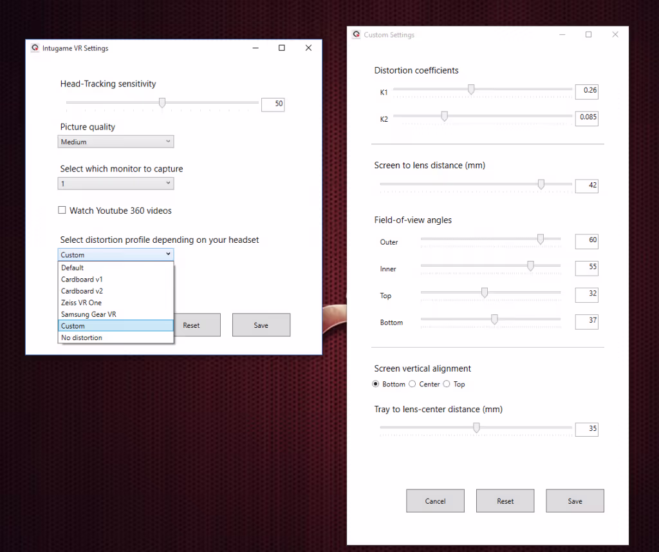This screenshot has height=552, width=659.
Task: Click the K2 value field 0.085
Action: pos(587,119)
